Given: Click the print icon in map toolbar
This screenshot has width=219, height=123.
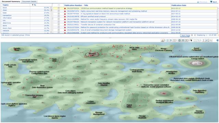Looking at the screenshot, I should (x=163, y=40).
